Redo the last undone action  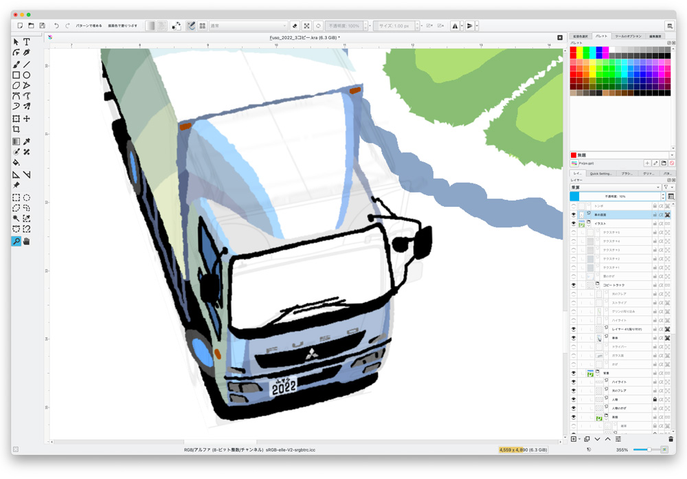coord(67,26)
